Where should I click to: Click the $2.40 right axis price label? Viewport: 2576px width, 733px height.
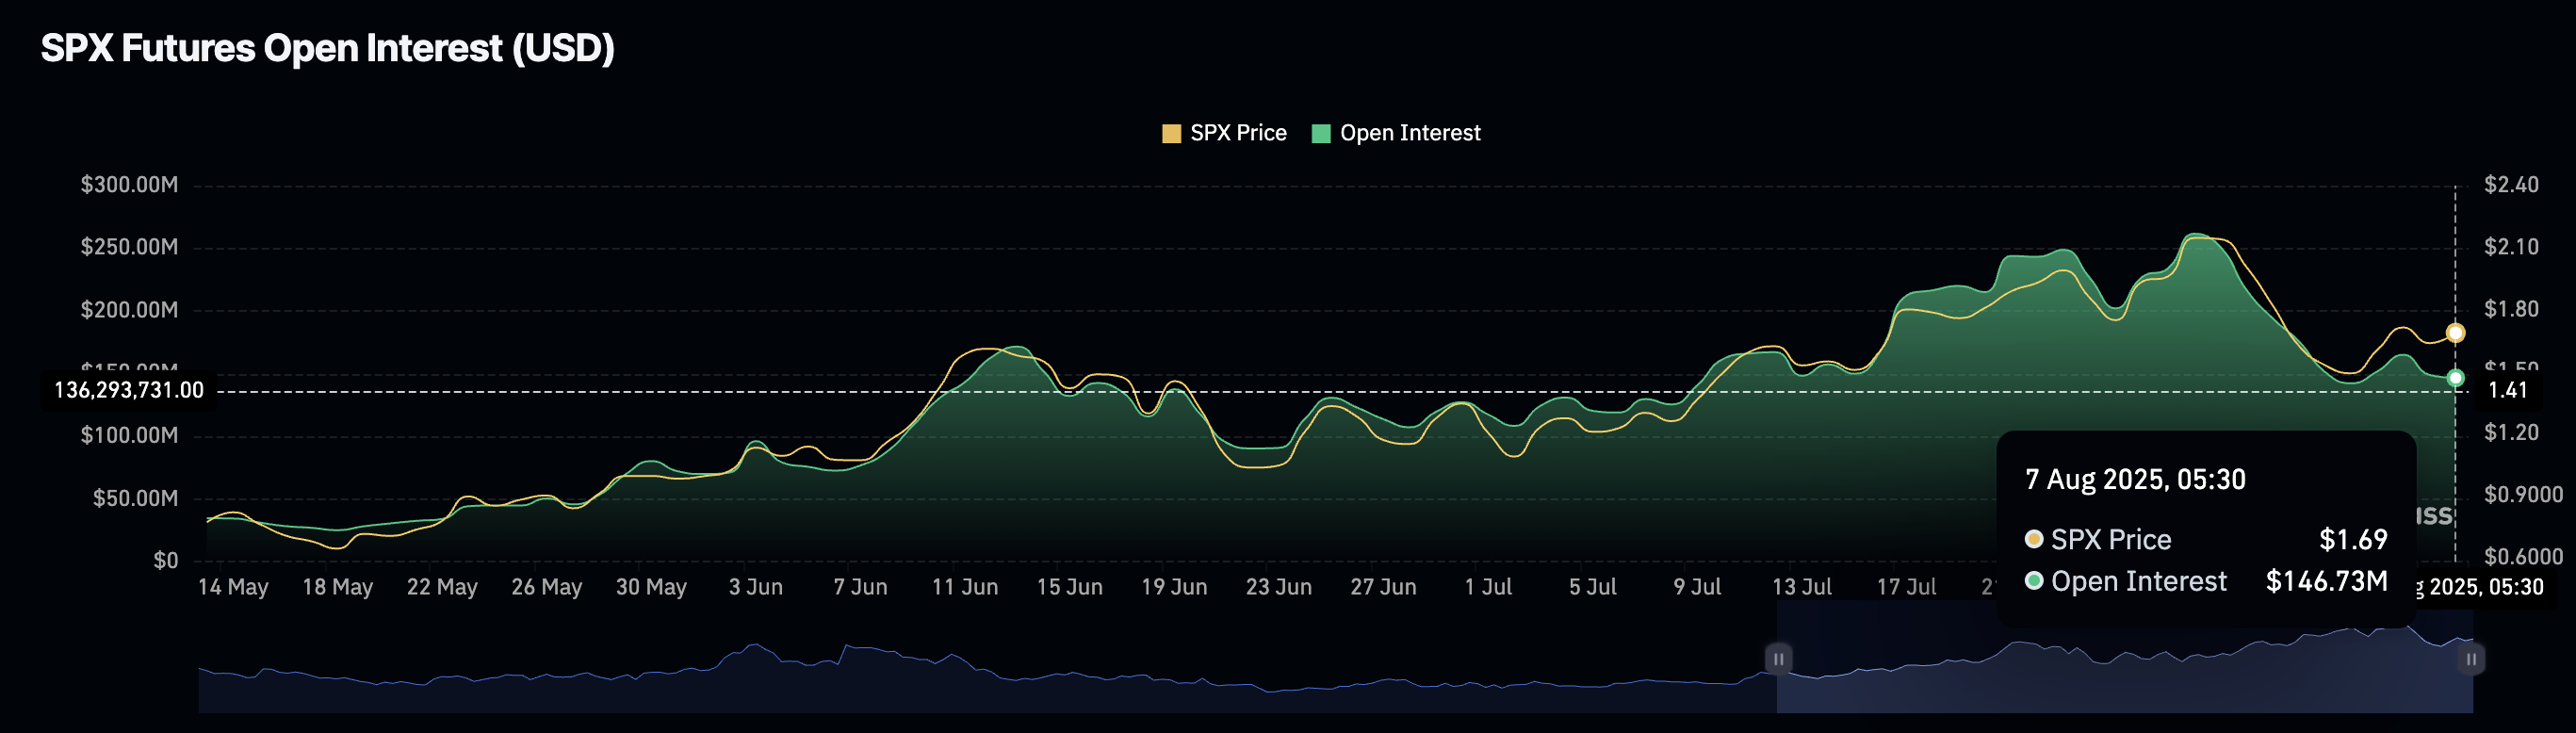coord(2511,185)
